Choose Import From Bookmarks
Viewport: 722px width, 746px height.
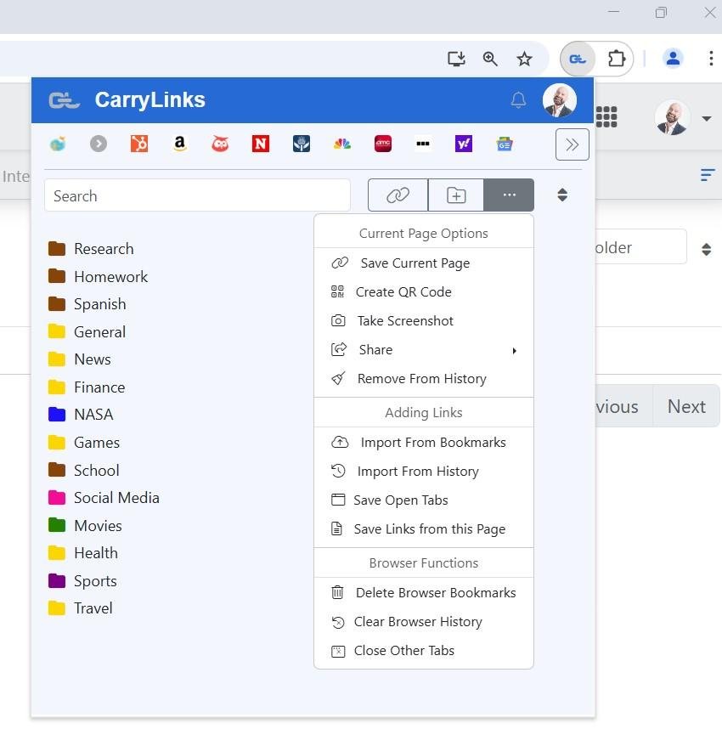coord(424,443)
